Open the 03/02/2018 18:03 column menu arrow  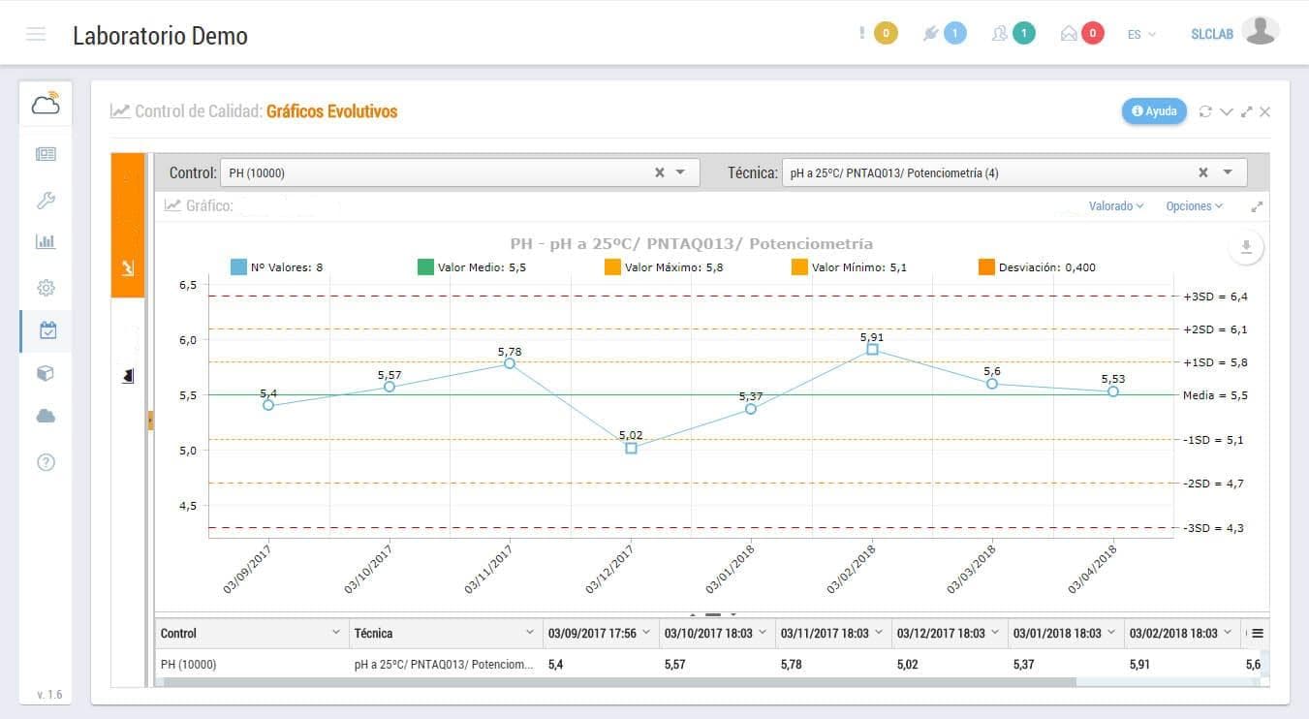pos(1228,633)
